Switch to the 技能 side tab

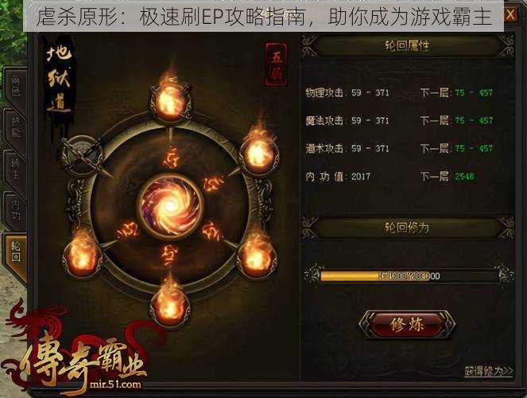click(15, 128)
